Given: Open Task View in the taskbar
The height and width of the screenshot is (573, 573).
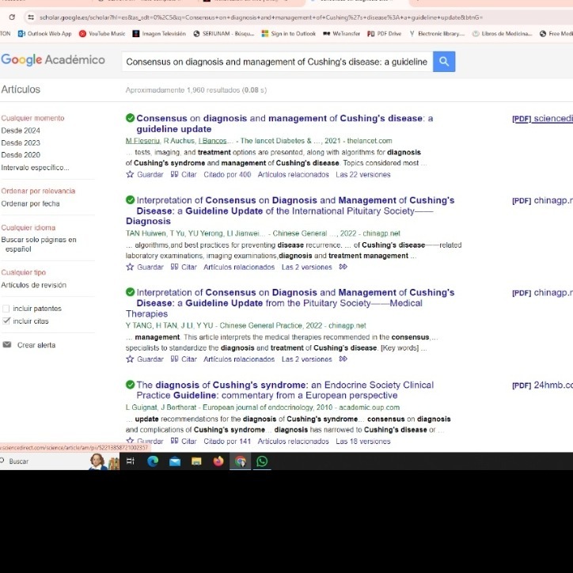Looking at the screenshot, I should 131,461.
